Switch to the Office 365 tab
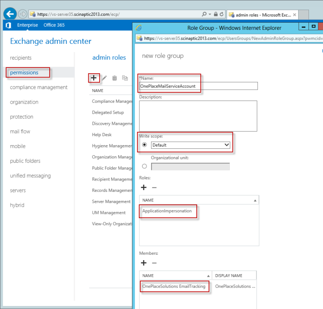This screenshot has height=309, width=323. 54,25
